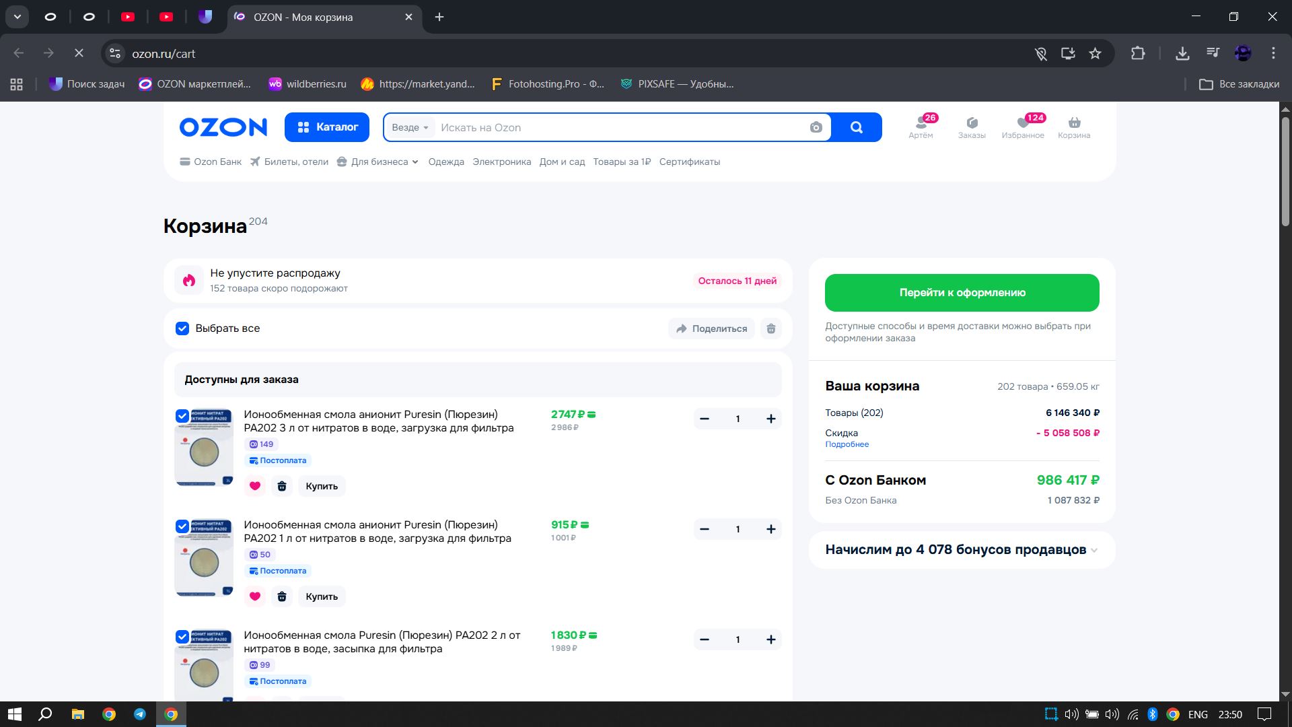
Task: Deselect the PA202 2 л item checkbox
Action: point(182,637)
